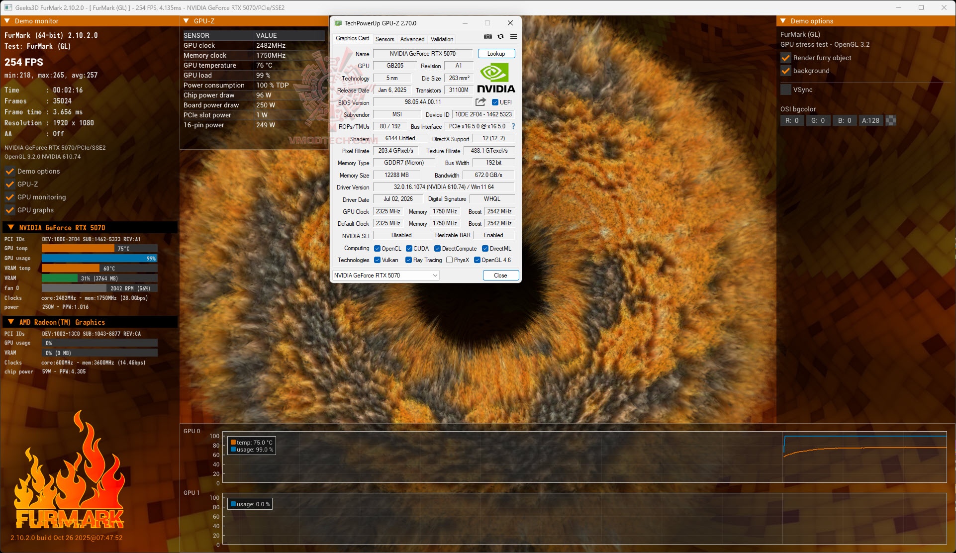Click the R: 0 bgcolor value field
This screenshot has width=956, height=553.
pos(792,120)
